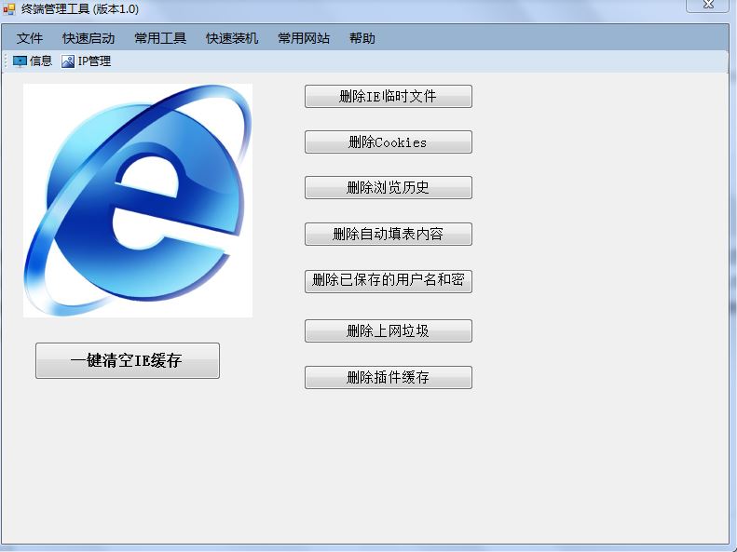Select the IP管理 toolbar label

[94, 61]
